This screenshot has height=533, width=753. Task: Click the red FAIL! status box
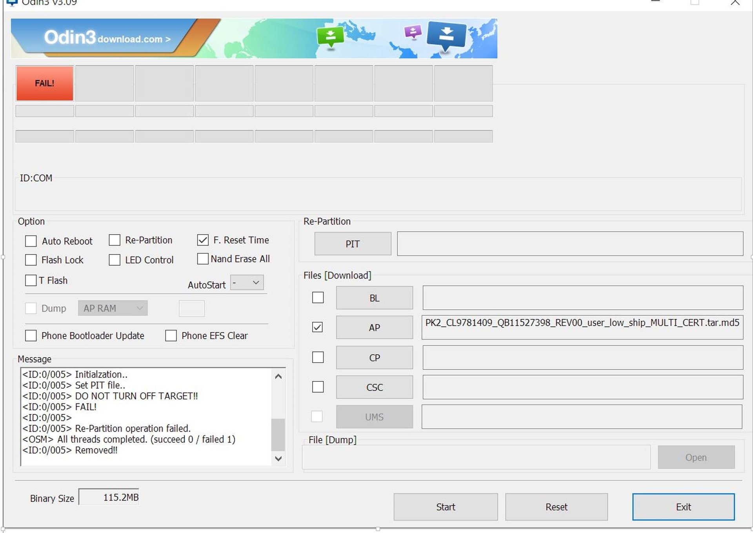tap(45, 83)
